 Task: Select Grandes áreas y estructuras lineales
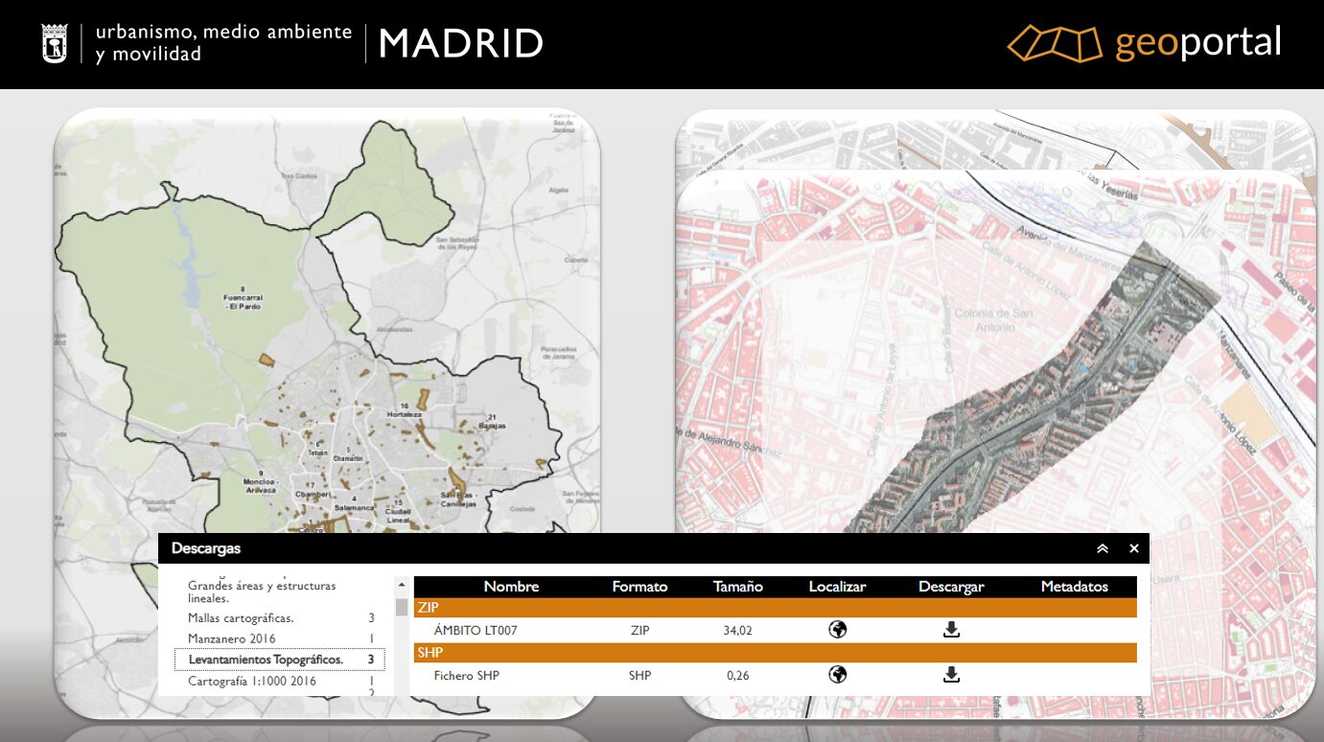[x=262, y=591]
